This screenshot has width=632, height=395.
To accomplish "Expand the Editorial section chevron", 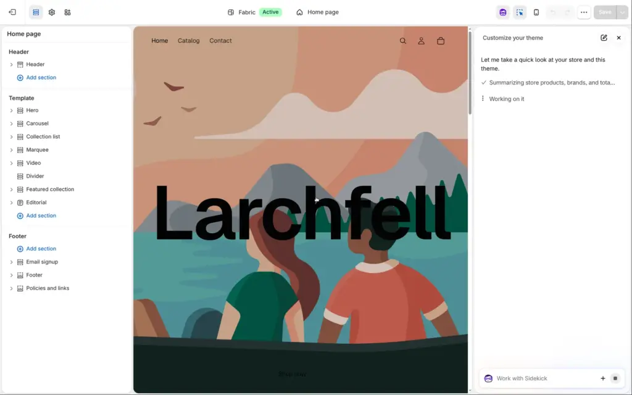I will click(x=11, y=202).
